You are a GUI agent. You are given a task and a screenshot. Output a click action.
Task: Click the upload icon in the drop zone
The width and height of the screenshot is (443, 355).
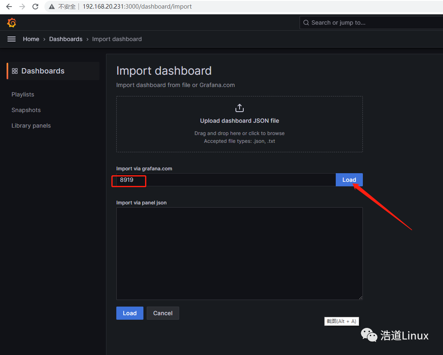pyautogui.click(x=240, y=108)
